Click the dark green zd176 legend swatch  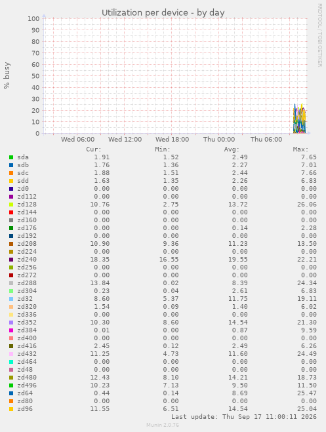pyautogui.click(x=11, y=228)
